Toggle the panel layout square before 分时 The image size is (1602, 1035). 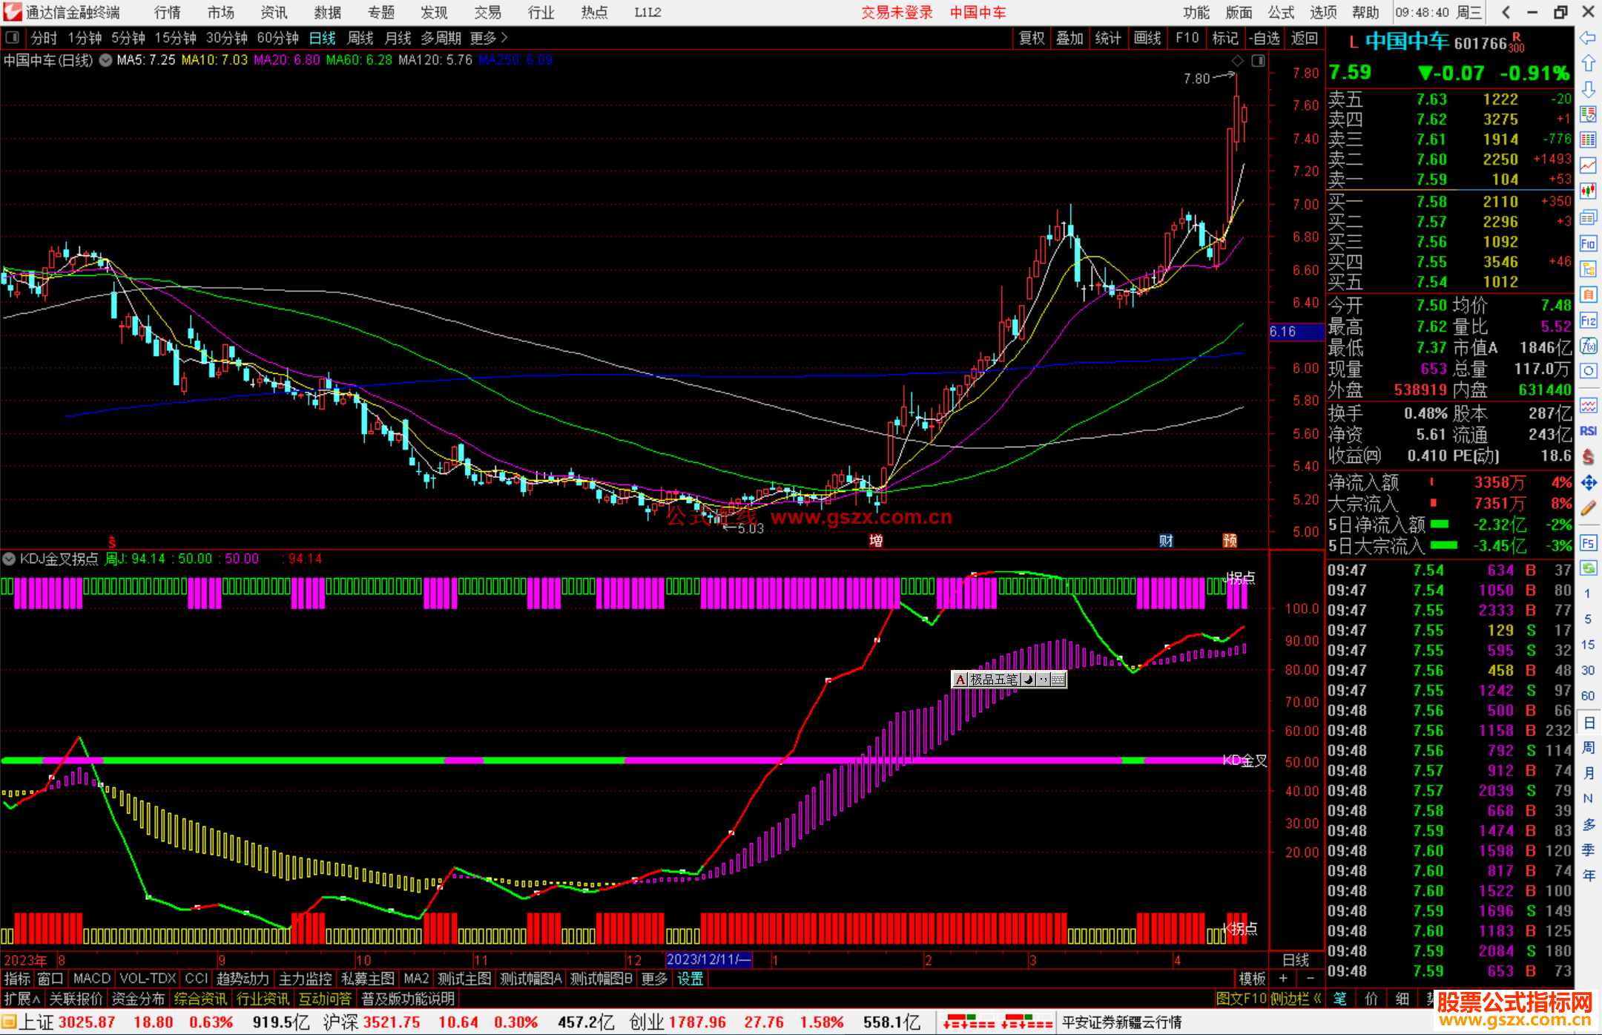[x=13, y=37]
